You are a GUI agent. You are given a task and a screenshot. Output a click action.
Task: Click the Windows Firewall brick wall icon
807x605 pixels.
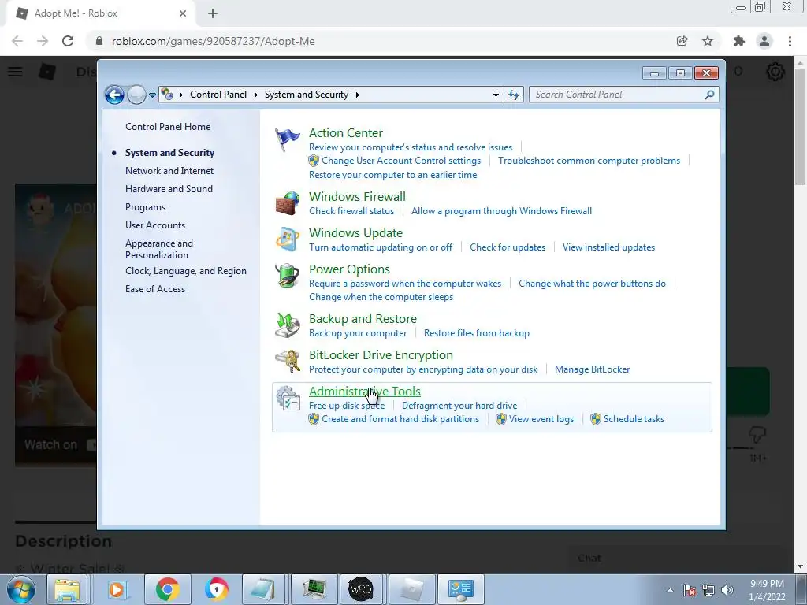pos(287,203)
